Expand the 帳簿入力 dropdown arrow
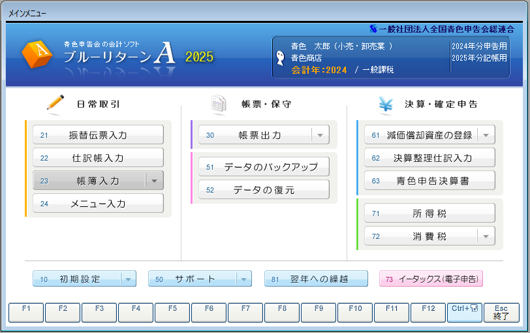Screen dimensions: 530x333 [155, 180]
